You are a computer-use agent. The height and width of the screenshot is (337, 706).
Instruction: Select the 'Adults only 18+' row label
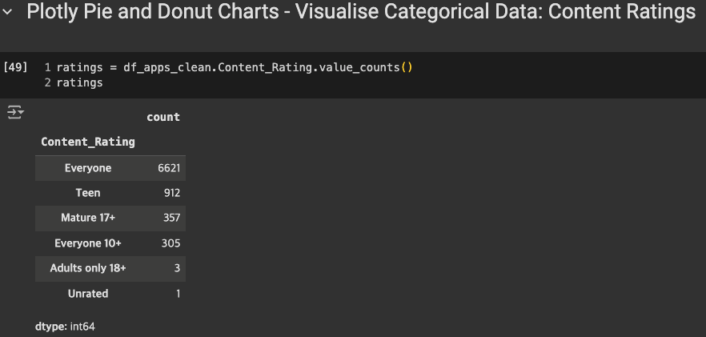(x=88, y=268)
